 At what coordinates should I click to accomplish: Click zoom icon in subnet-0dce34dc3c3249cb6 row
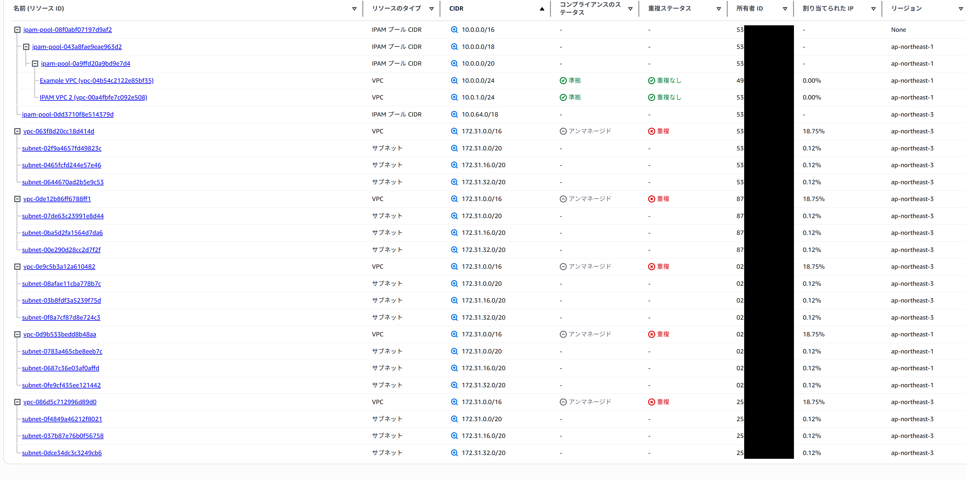(454, 453)
